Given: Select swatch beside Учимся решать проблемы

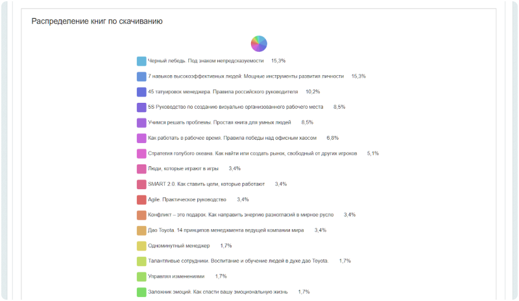Looking at the screenshot, I should coord(141,123).
